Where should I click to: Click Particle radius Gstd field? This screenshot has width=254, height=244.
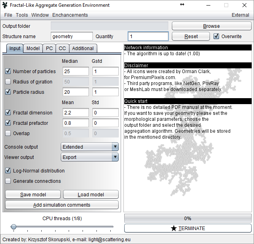[106, 92]
